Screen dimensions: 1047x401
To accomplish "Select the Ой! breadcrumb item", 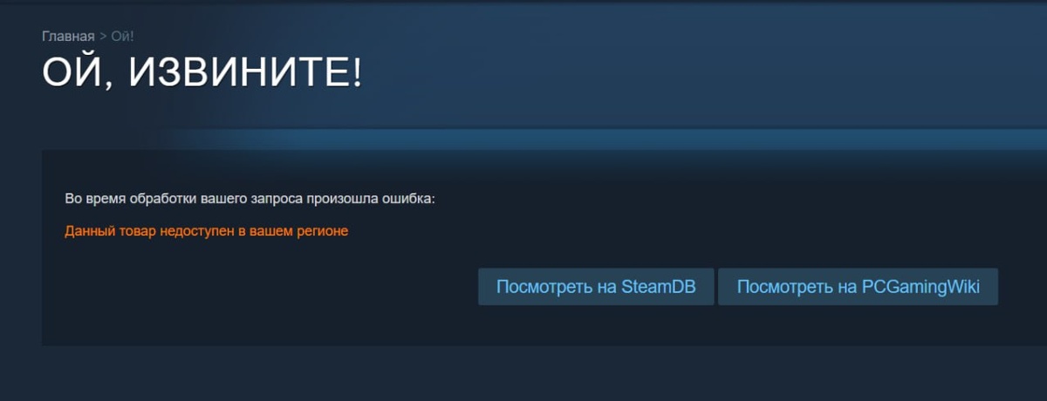I will pos(122,37).
